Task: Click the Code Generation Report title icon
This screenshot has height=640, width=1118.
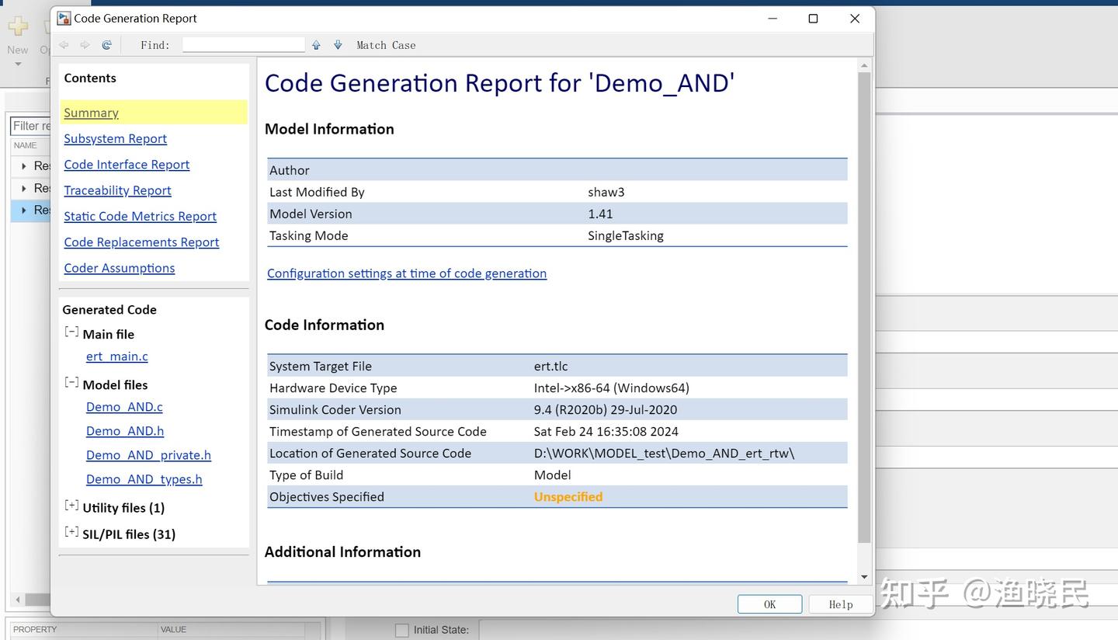Action: (64, 18)
